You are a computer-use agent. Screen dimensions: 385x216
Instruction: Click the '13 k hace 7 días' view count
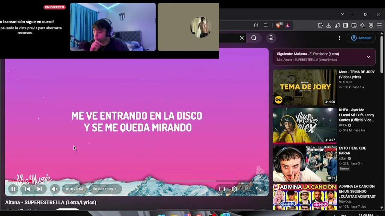(353, 206)
